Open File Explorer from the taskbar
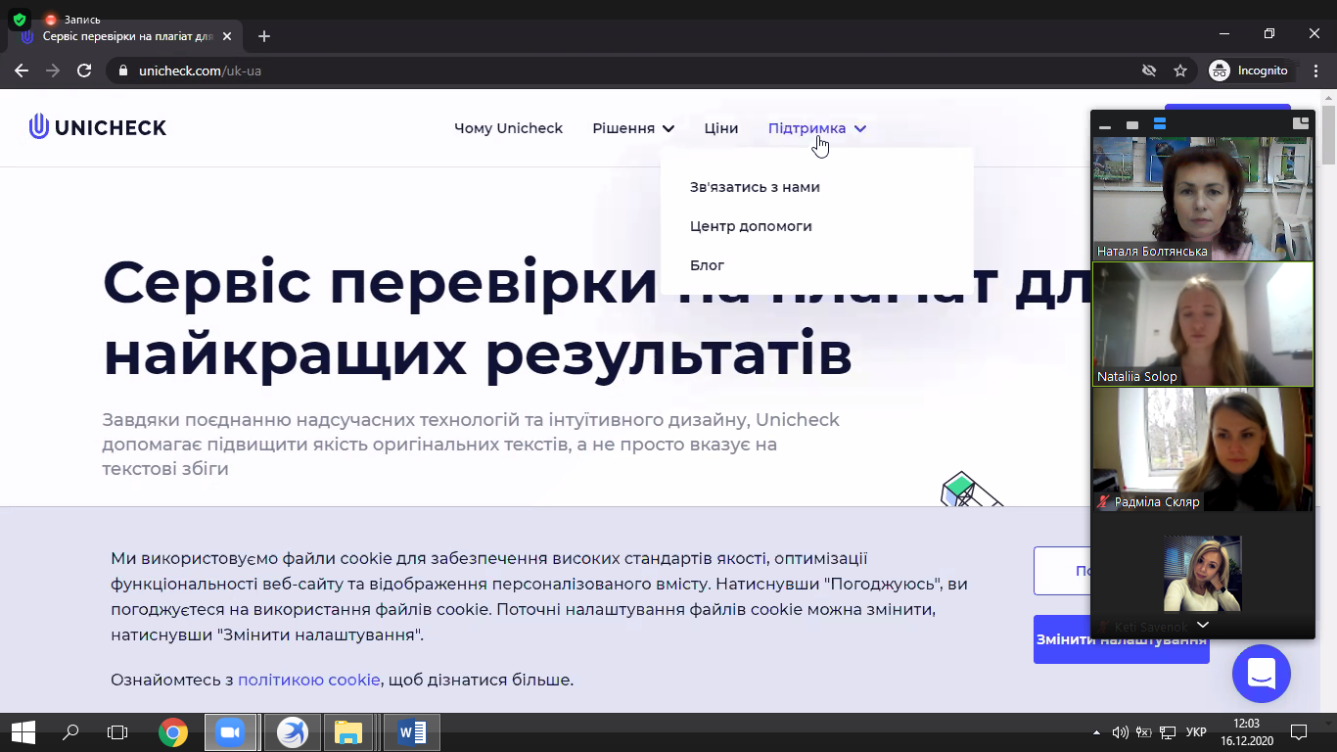The width and height of the screenshot is (1337, 752). coord(348,731)
